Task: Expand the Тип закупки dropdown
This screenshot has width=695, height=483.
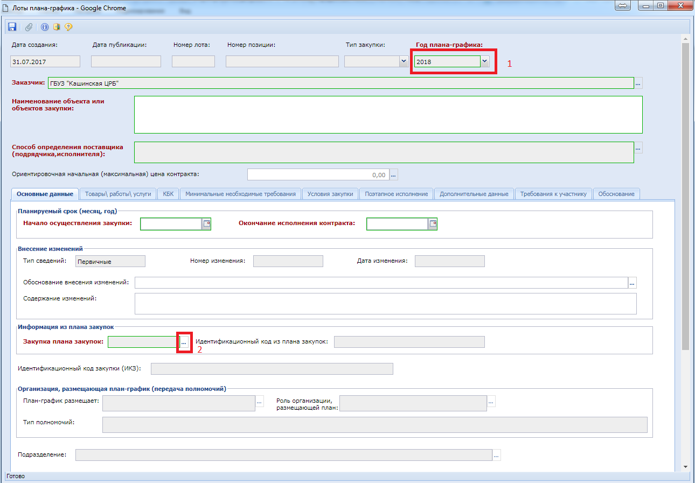Action: [403, 61]
